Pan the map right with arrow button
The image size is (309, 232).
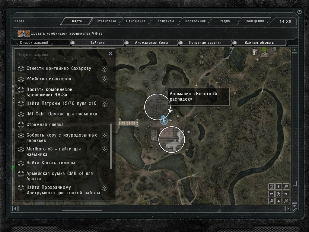pyautogui.click(x=286, y=194)
